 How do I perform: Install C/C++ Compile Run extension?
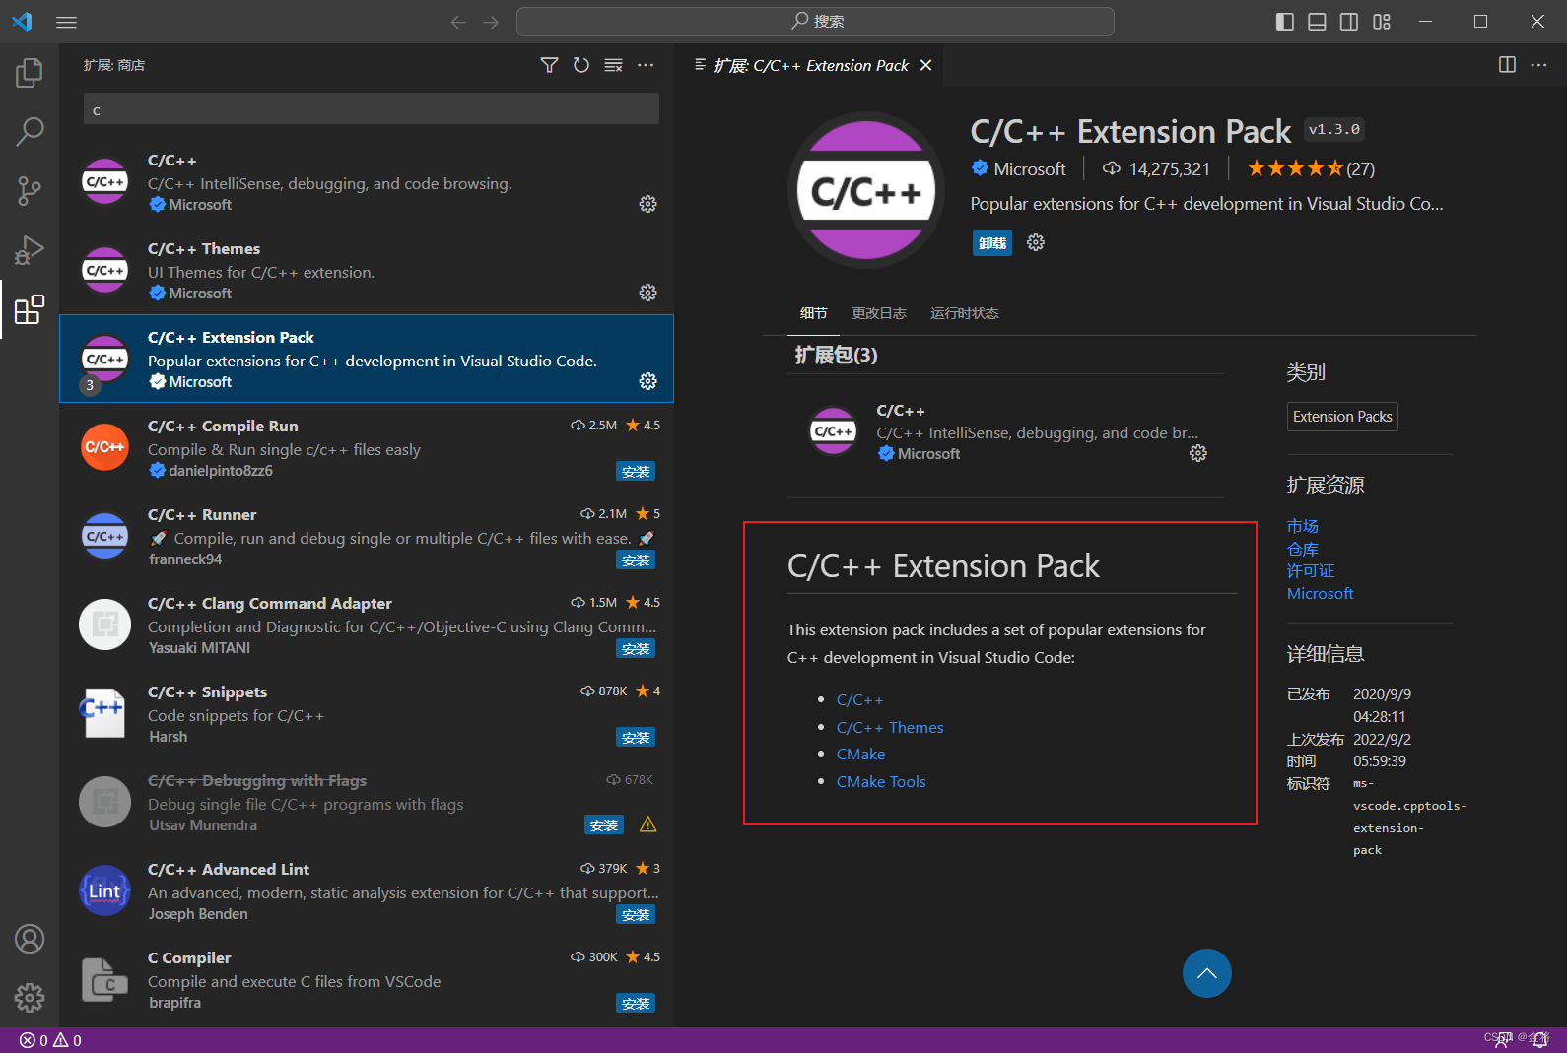pos(636,472)
